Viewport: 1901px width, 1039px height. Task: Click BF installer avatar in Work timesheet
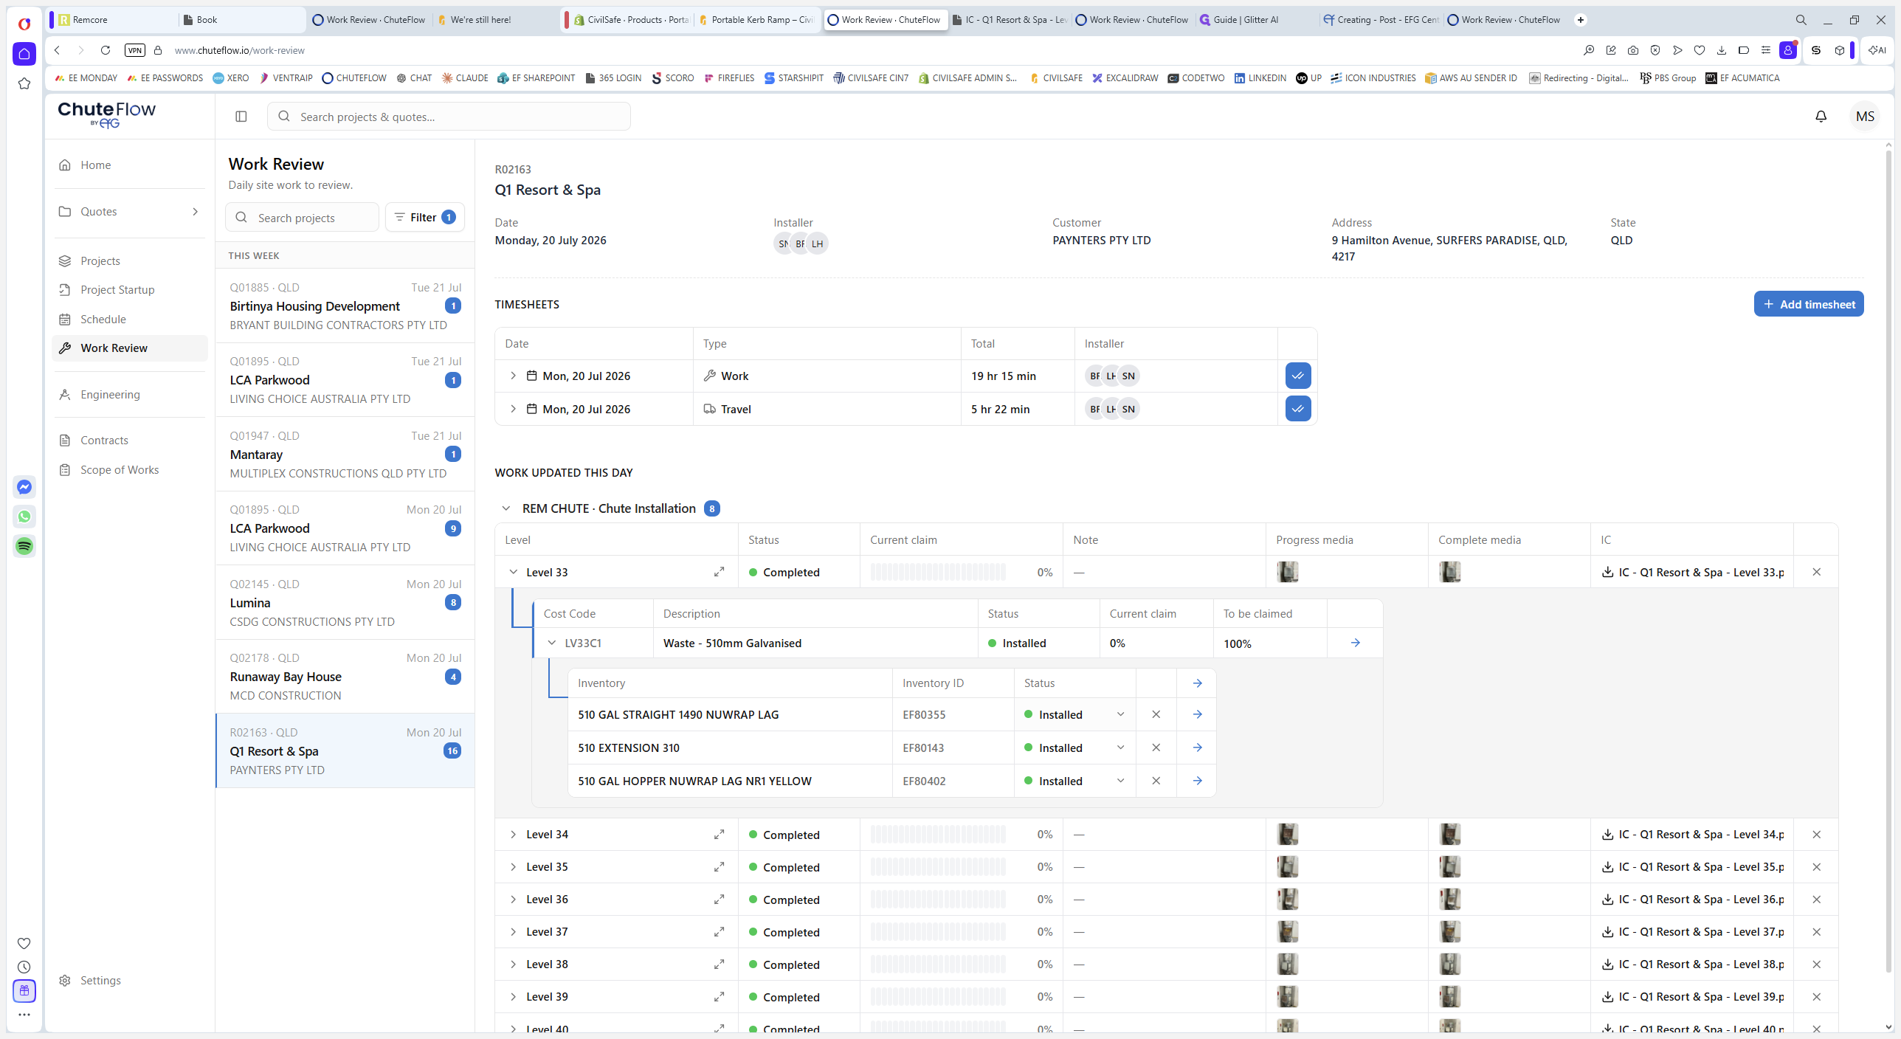pyautogui.click(x=1094, y=376)
